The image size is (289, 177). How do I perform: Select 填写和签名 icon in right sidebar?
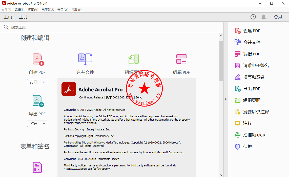(x=238, y=77)
